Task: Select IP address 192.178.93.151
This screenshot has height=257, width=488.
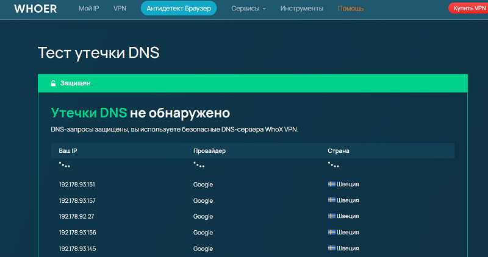Action: click(x=77, y=185)
